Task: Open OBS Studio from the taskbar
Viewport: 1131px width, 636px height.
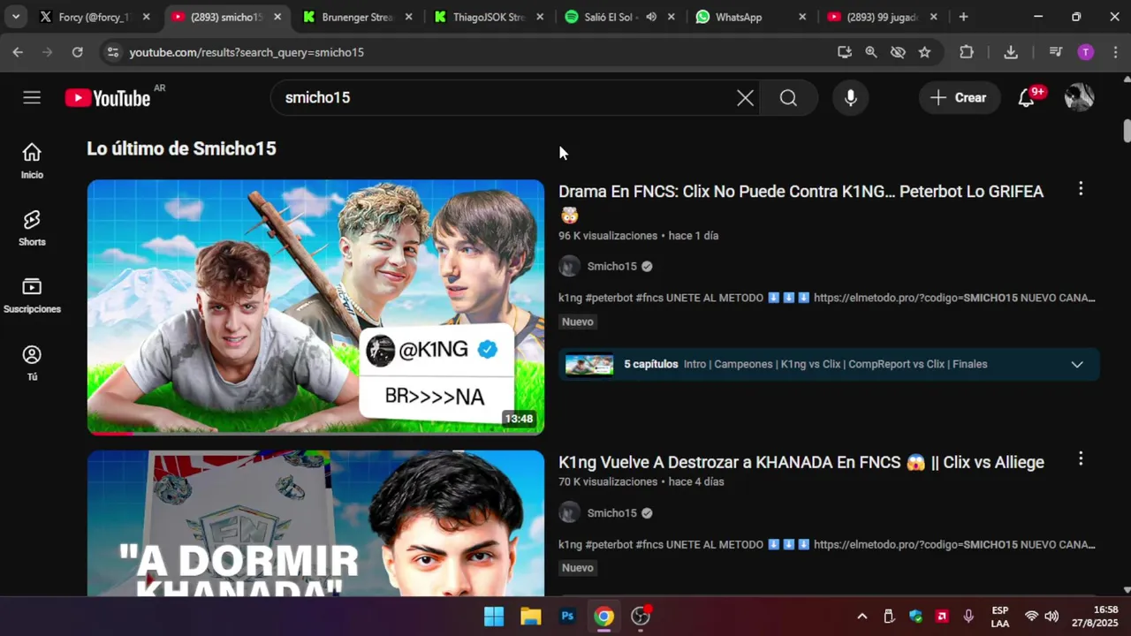Action: coord(641,617)
